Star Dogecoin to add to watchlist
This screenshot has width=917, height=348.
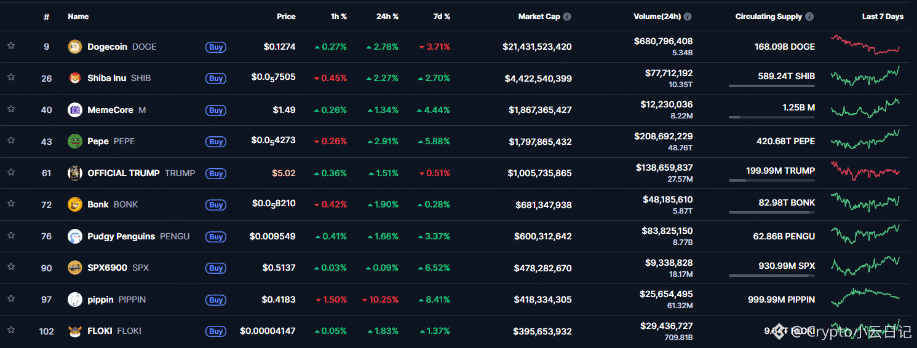pos(11,45)
